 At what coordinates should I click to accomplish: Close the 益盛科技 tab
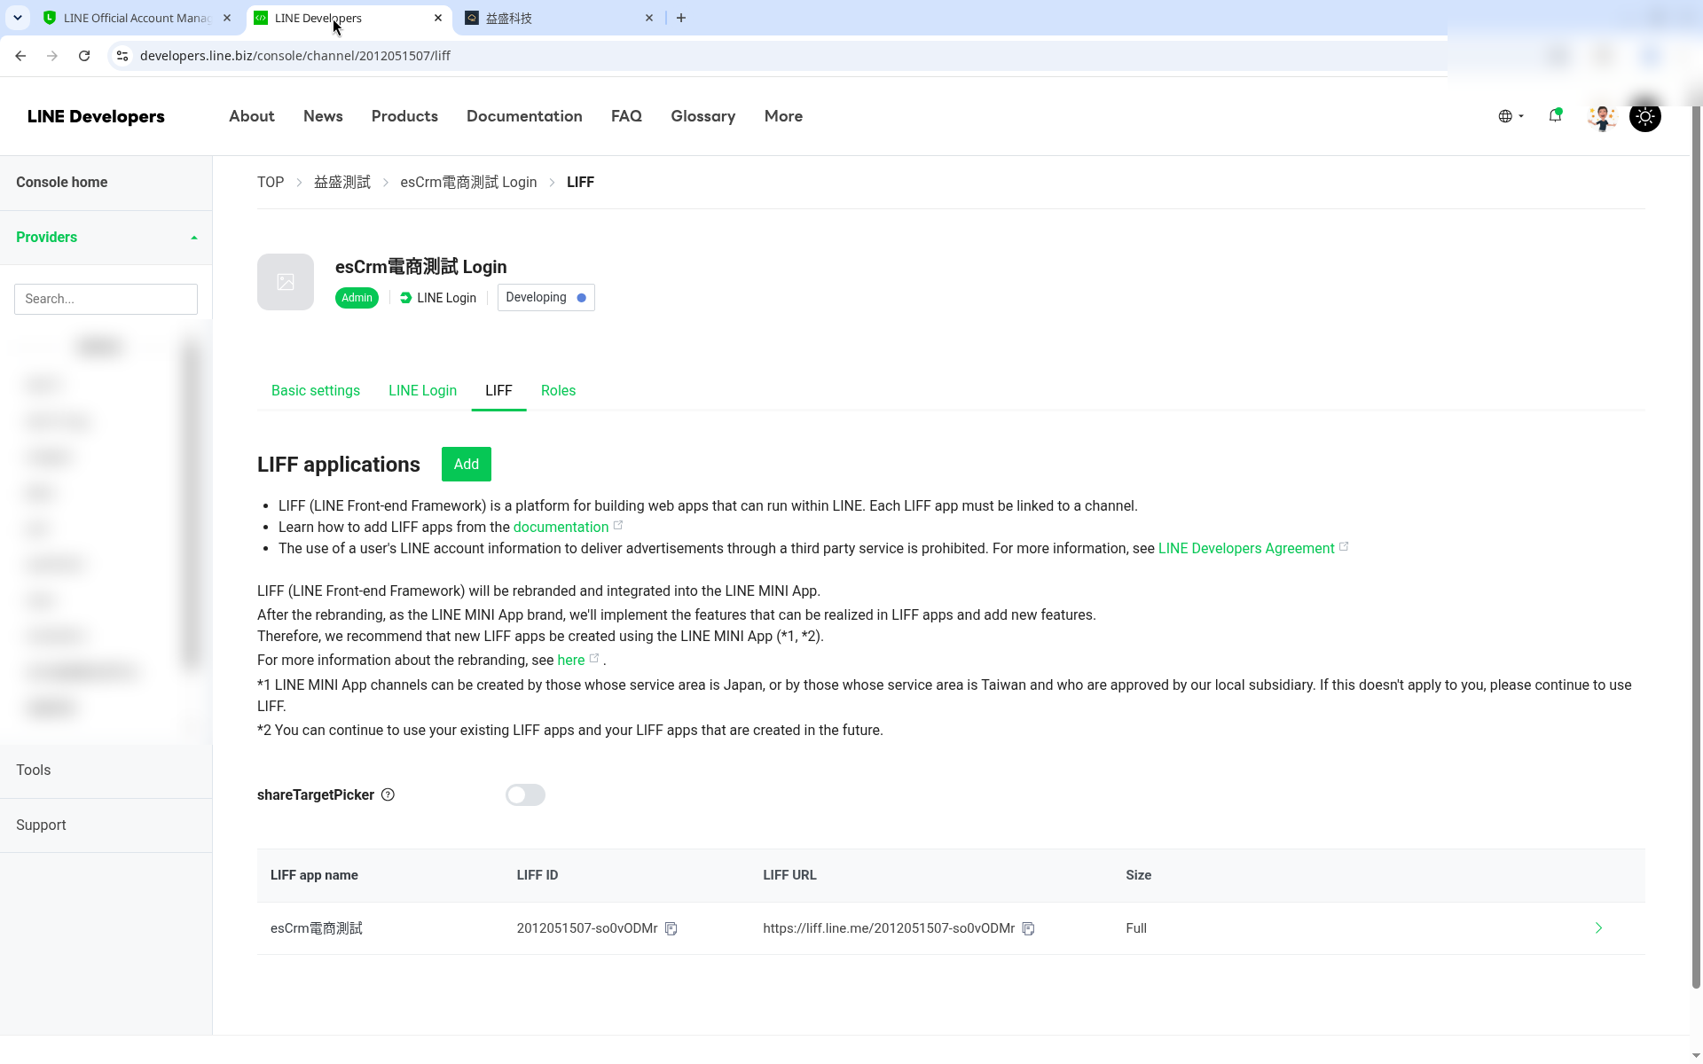point(649,18)
